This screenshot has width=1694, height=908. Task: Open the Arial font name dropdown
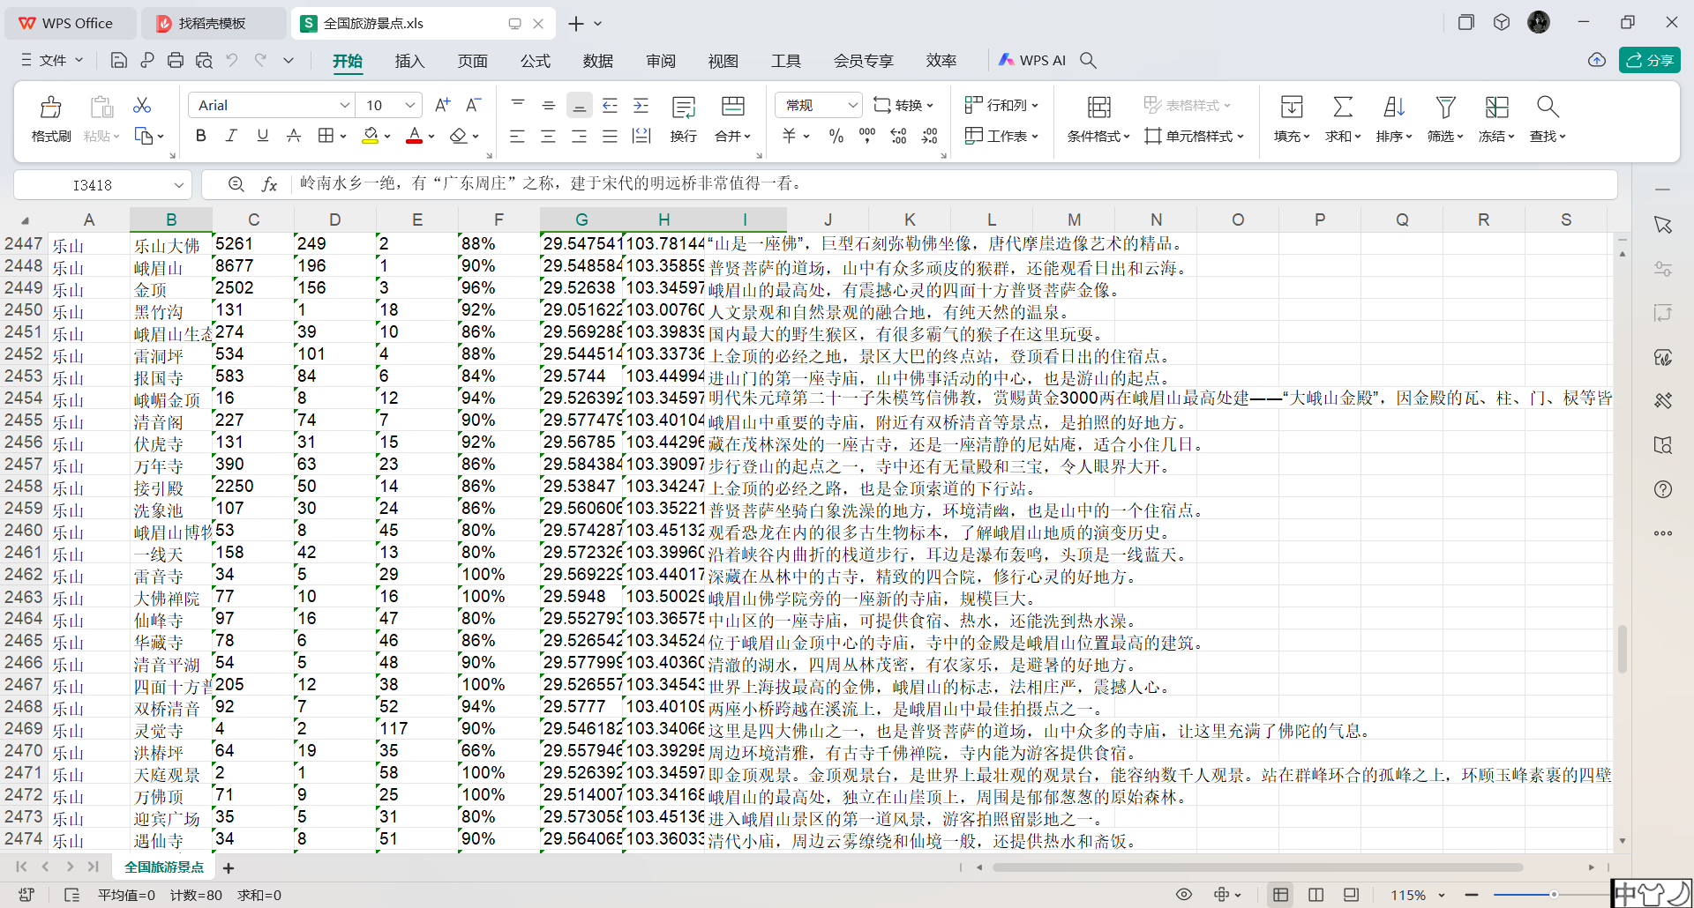point(344,106)
